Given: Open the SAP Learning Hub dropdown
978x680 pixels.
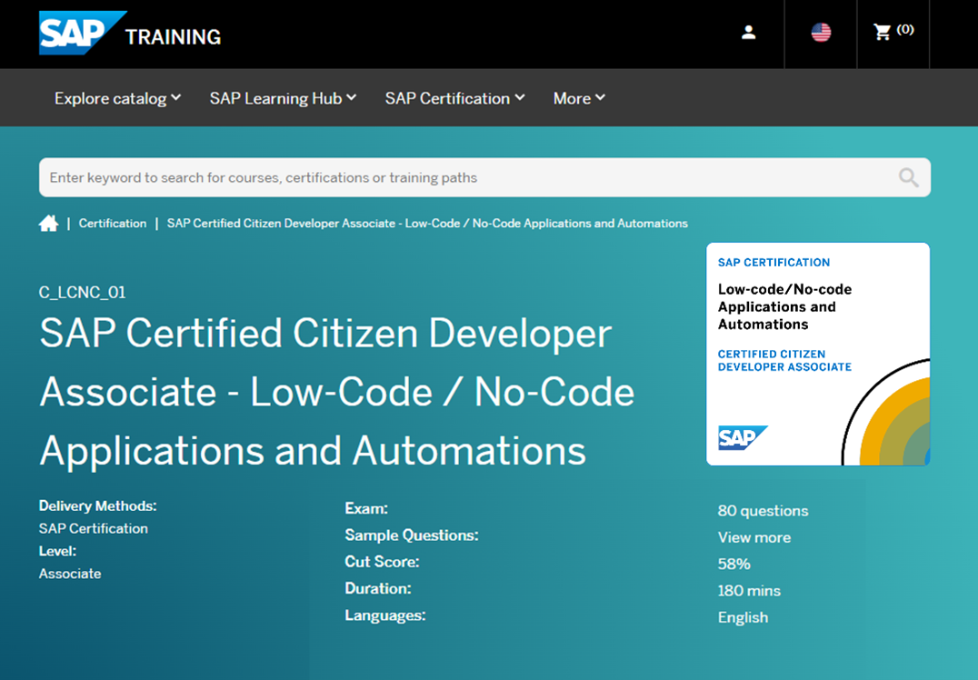Looking at the screenshot, I should [283, 98].
